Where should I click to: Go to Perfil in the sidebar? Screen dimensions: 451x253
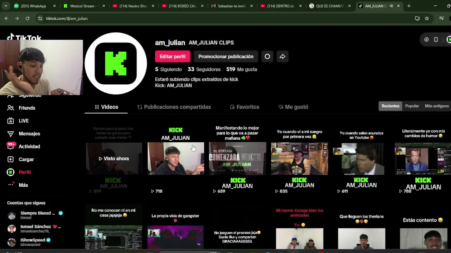coord(25,172)
